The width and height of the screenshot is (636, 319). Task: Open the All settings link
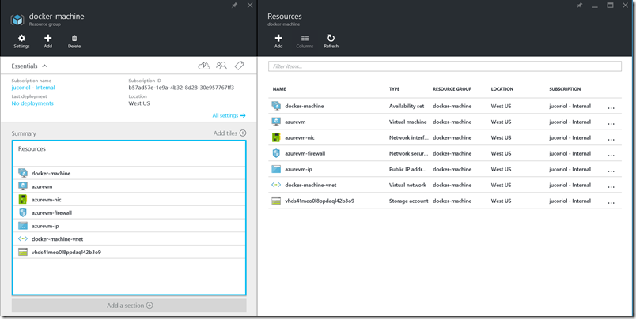pyautogui.click(x=229, y=115)
